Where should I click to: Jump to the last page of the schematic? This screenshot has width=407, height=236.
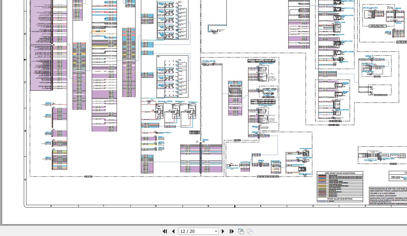coord(232,231)
